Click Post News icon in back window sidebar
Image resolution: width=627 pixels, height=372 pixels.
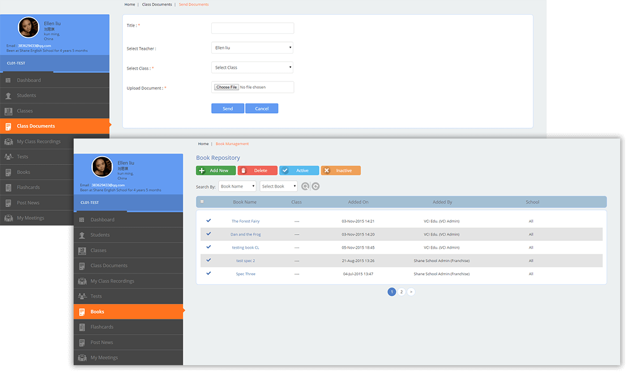point(8,203)
